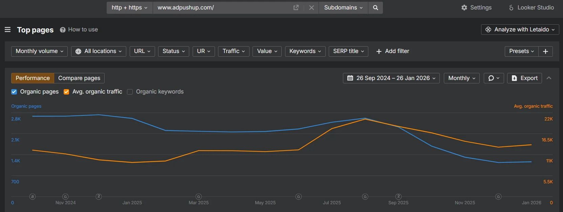Click the Jan 2026 axis label
This screenshot has width=563, height=212.
pyautogui.click(x=532, y=203)
